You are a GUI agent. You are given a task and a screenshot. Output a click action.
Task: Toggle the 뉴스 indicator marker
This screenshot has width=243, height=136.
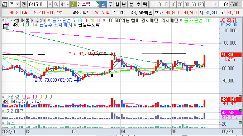click(x=4, y=123)
